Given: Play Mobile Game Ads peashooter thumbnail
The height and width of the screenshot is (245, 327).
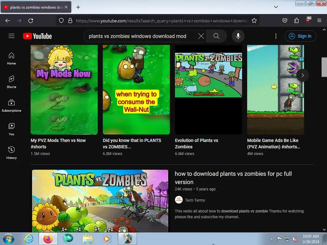Looking at the screenshot, I should click(276, 90).
